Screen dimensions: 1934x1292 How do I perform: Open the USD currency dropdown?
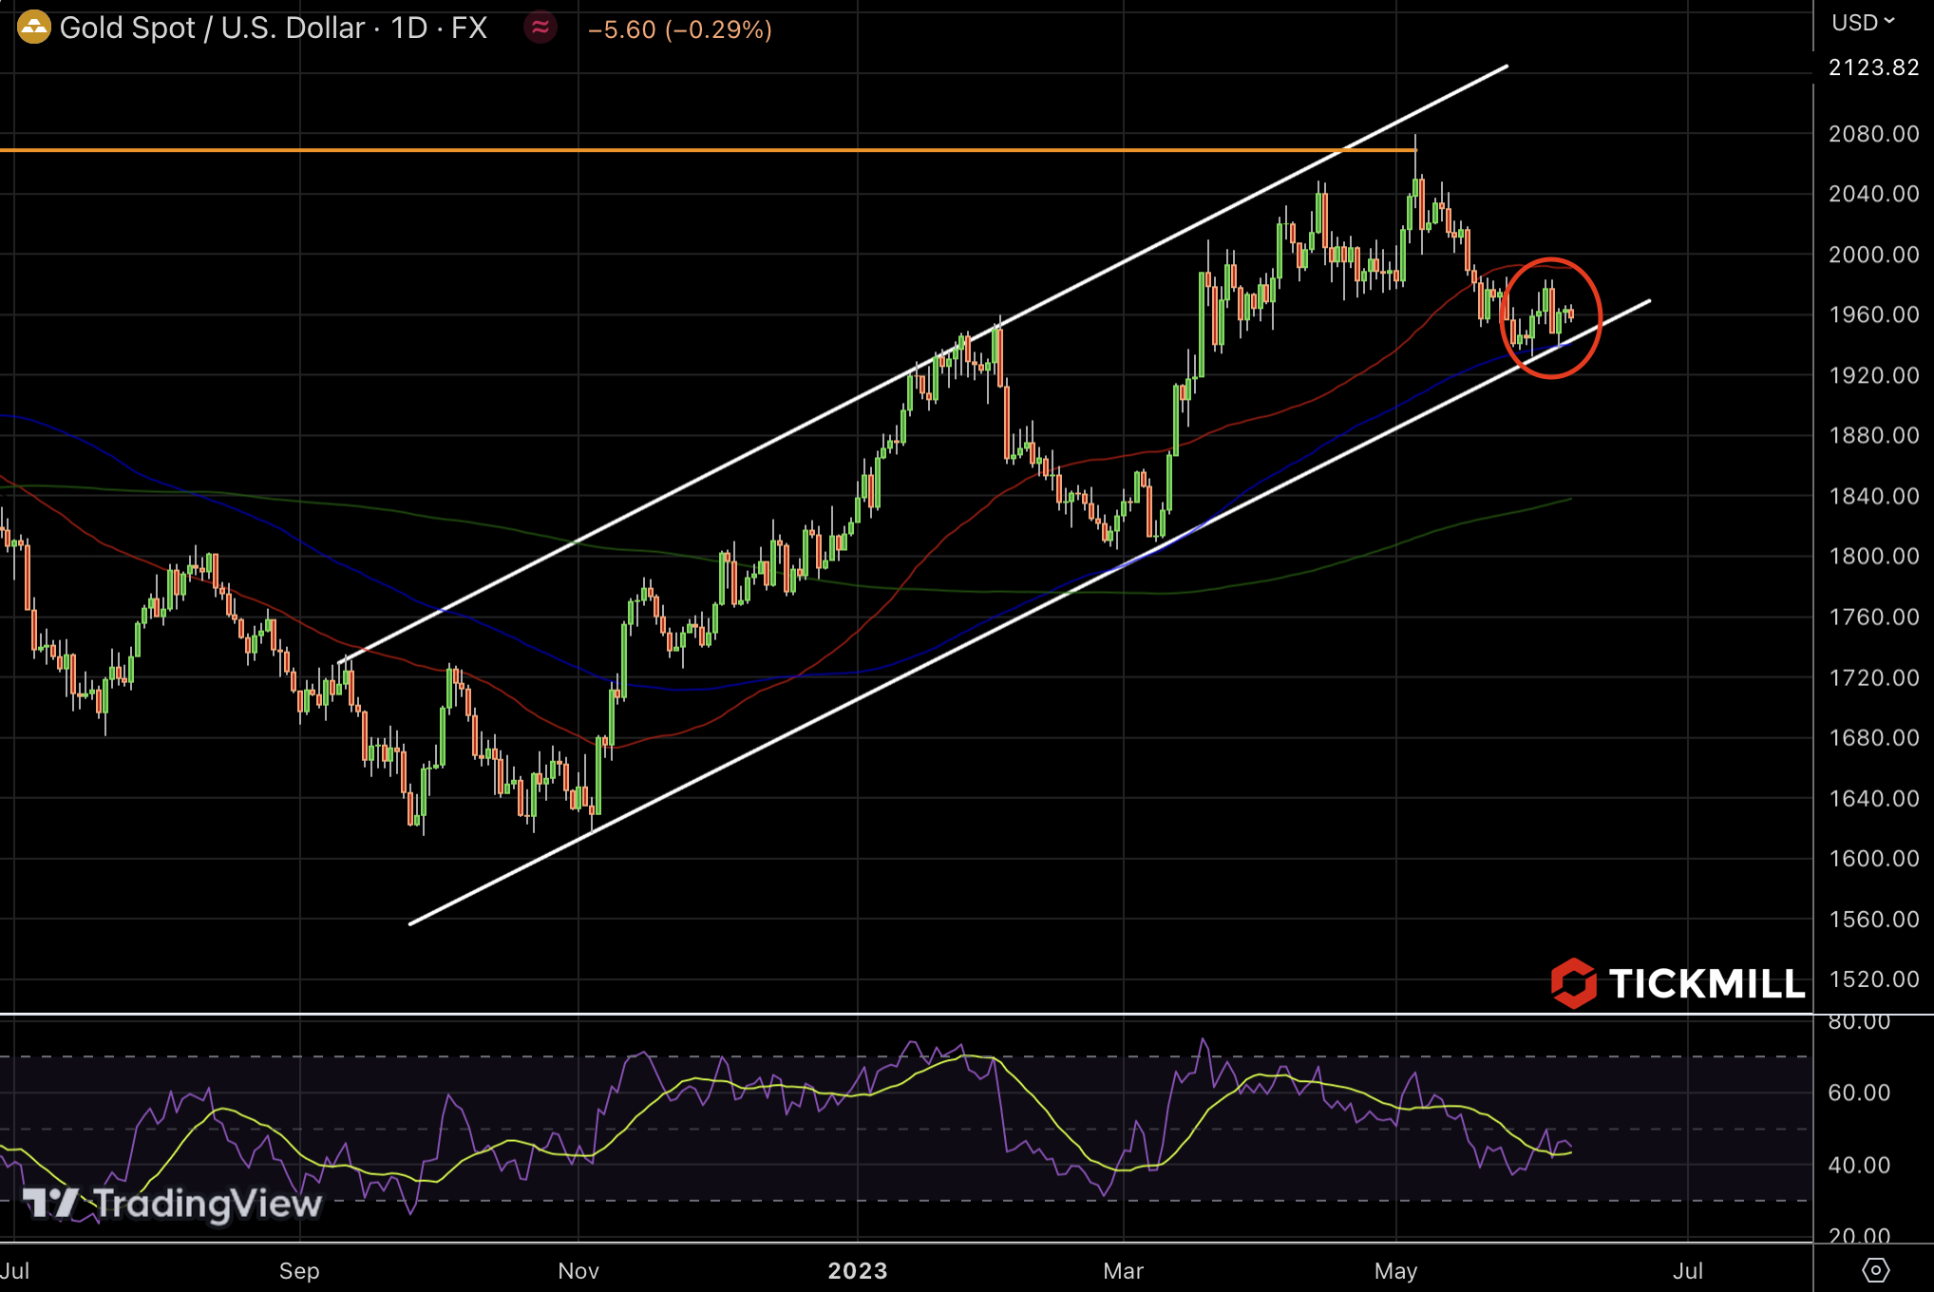tap(1862, 22)
